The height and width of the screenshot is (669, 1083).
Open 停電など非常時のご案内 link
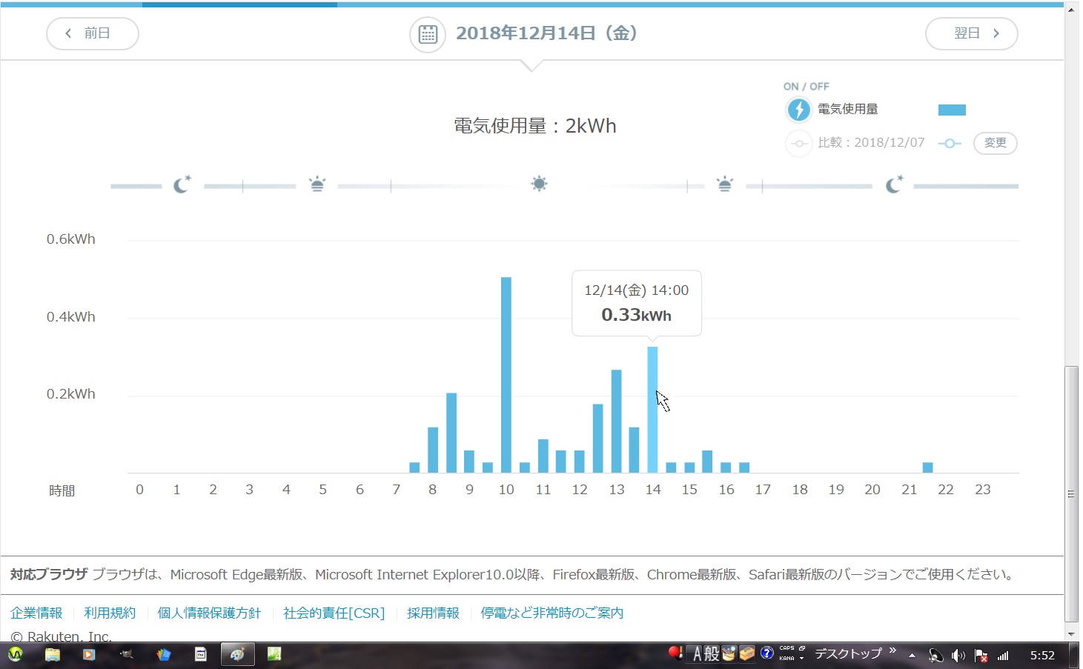click(552, 613)
